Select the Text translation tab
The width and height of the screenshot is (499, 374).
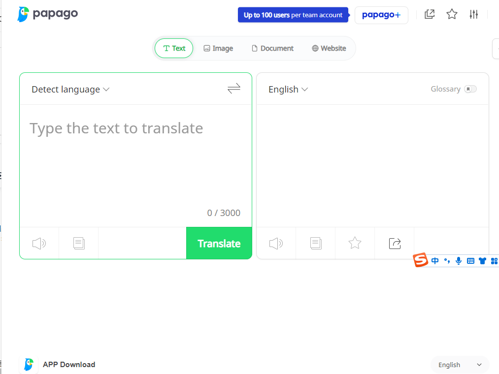click(174, 48)
